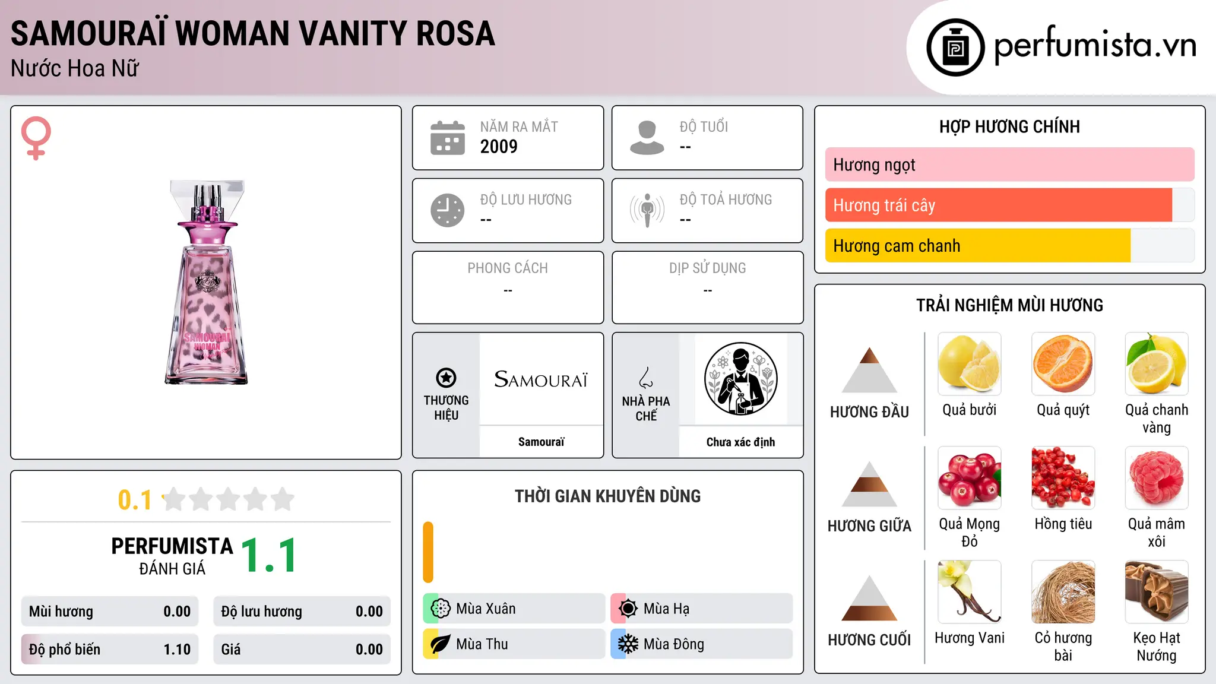
Task: Click the nose icon above Nhà pha chế
Action: (x=646, y=378)
